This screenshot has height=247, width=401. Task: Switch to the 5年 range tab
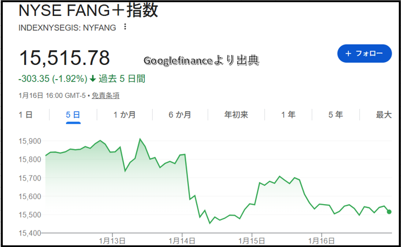pos(335,115)
